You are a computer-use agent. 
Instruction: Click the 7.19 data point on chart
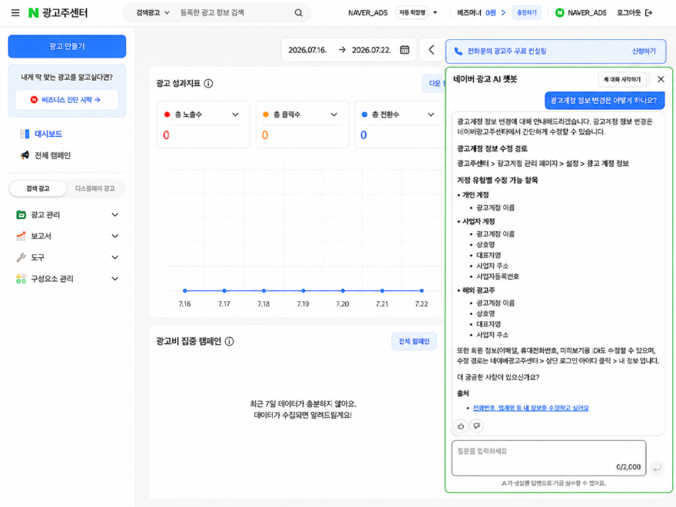pos(303,290)
